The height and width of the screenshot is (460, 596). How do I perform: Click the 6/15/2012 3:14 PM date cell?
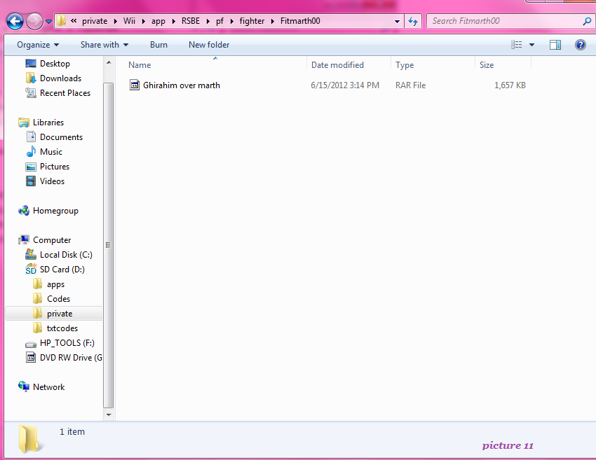[345, 85]
